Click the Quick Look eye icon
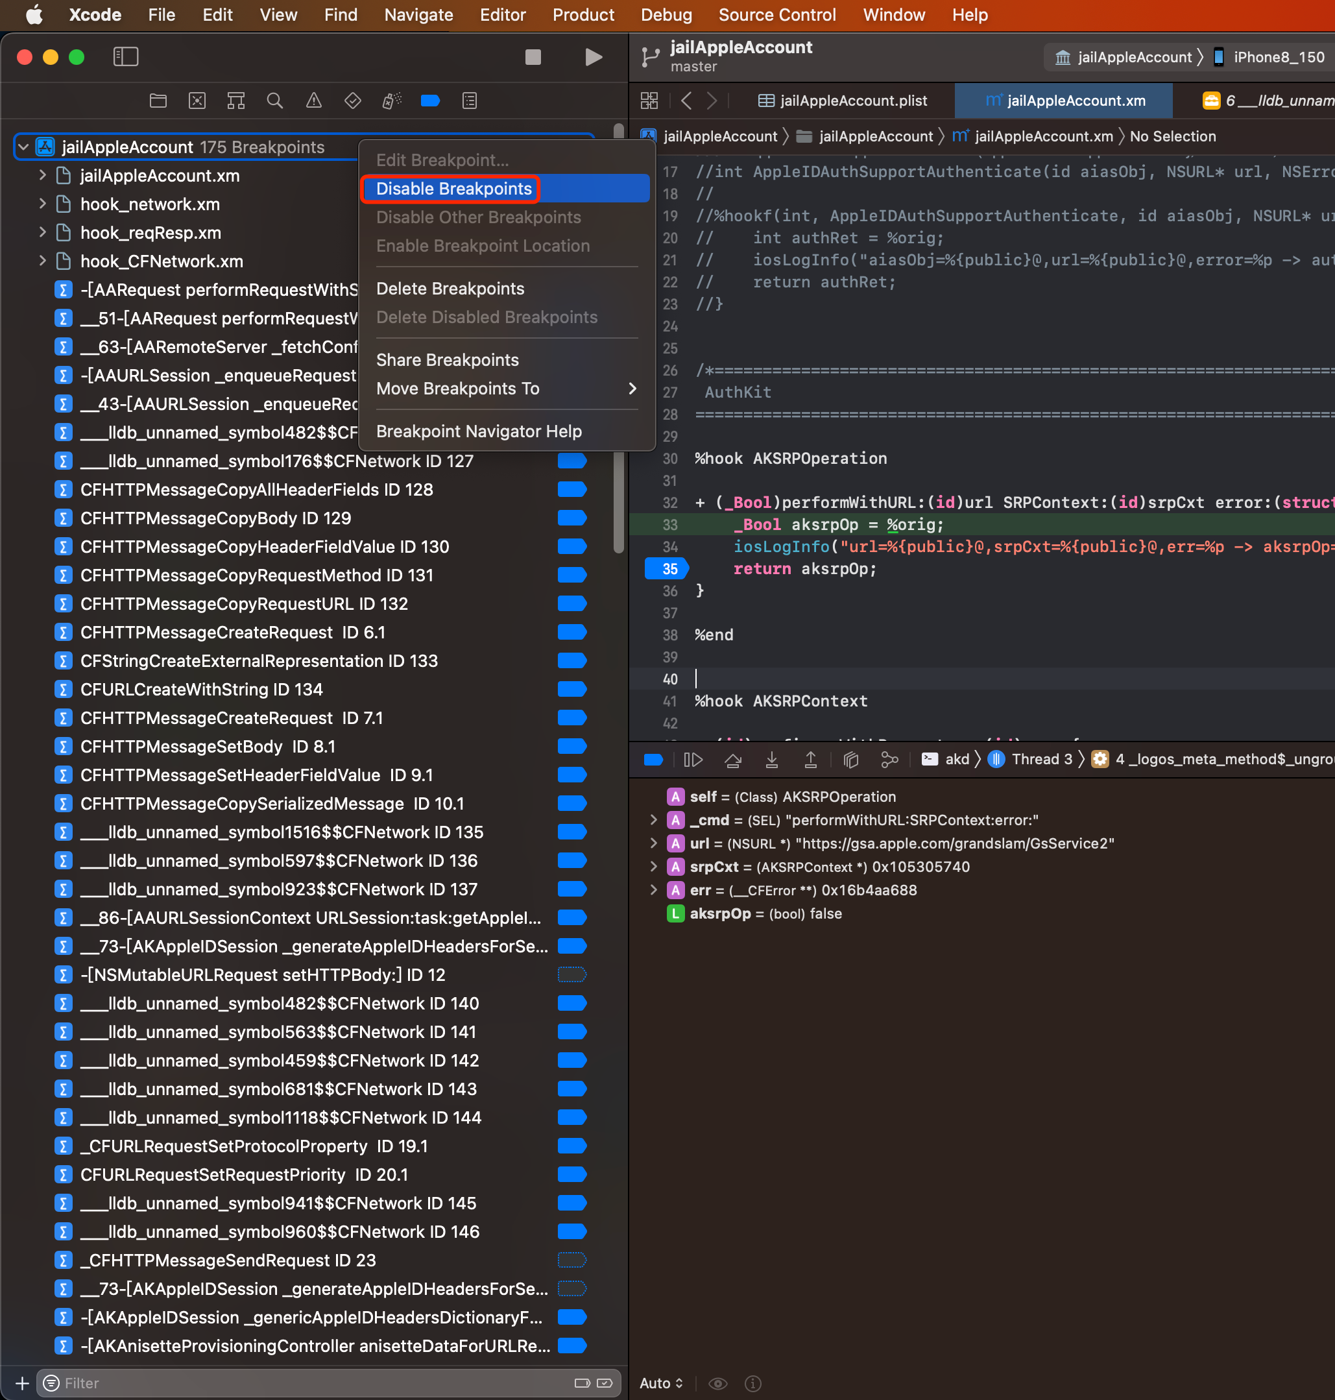The width and height of the screenshot is (1335, 1400). coord(718,1383)
